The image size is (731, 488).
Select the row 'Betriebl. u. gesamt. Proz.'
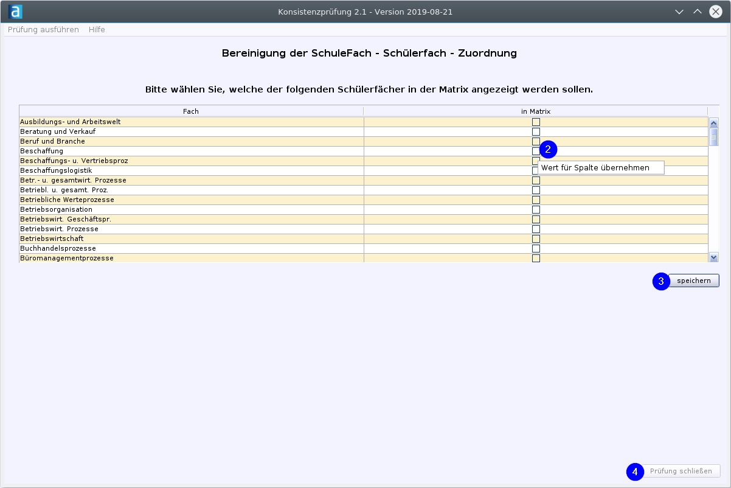point(364,190)
